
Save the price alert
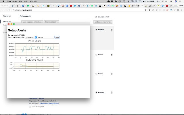(57, 37)
